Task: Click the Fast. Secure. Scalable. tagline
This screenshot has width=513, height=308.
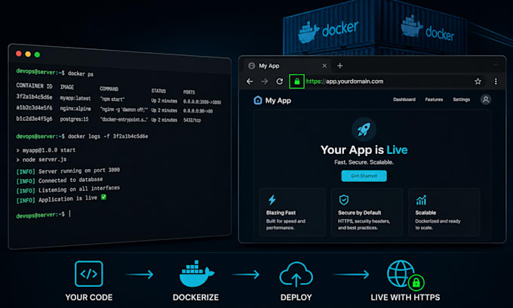Action: click(x=364, y=162)
